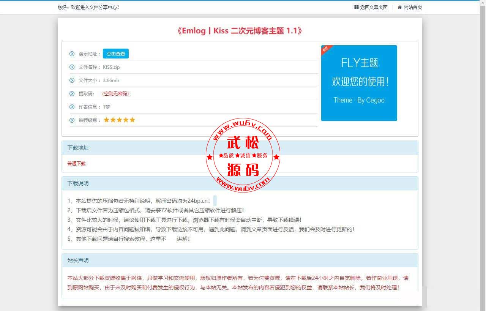Click the arrow icon beside 演示地址
This screenshot has width=486, height=311.
point(72,54)
